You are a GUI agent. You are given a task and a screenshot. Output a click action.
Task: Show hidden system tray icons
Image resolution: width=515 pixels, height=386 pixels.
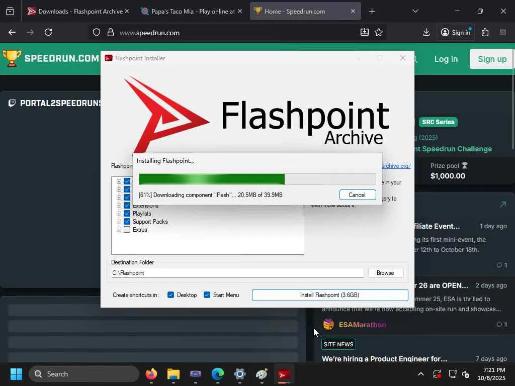421,374
